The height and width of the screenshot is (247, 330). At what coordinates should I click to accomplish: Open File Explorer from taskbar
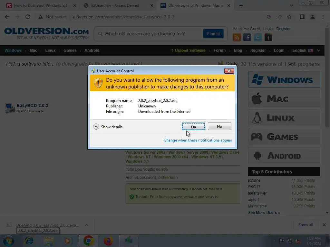coord(49,241)
